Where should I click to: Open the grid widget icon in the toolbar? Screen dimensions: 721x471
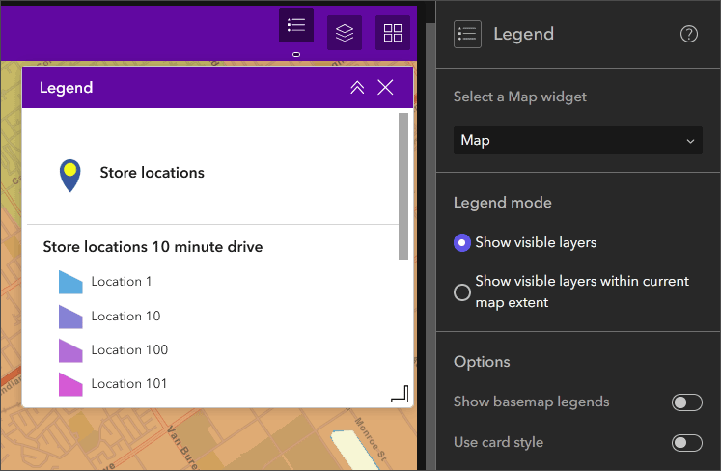(x=393, y=33)
